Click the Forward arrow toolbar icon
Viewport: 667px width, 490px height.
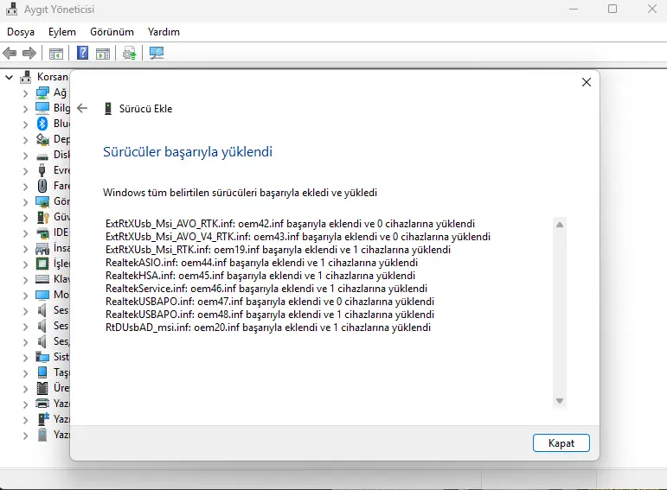(29, 53)
